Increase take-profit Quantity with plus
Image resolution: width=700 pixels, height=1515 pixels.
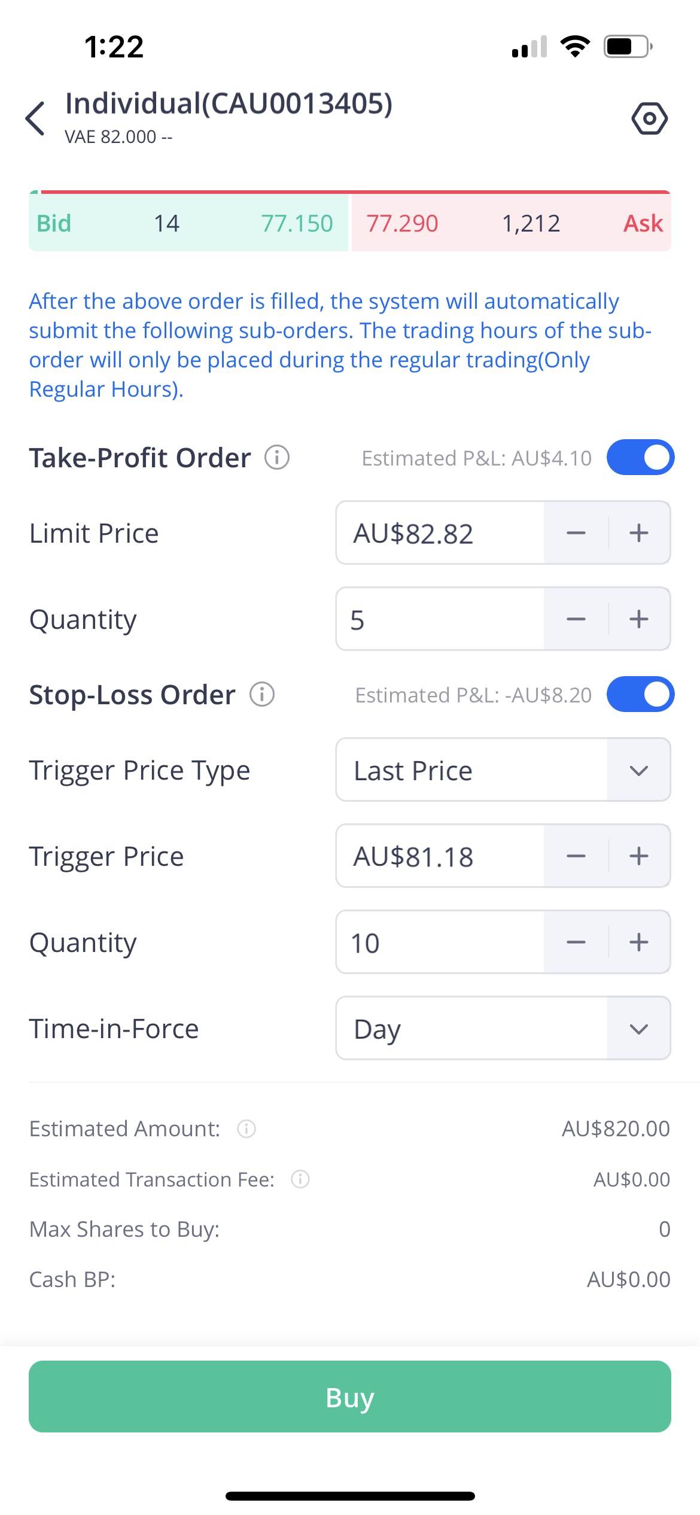pos(639,619)
